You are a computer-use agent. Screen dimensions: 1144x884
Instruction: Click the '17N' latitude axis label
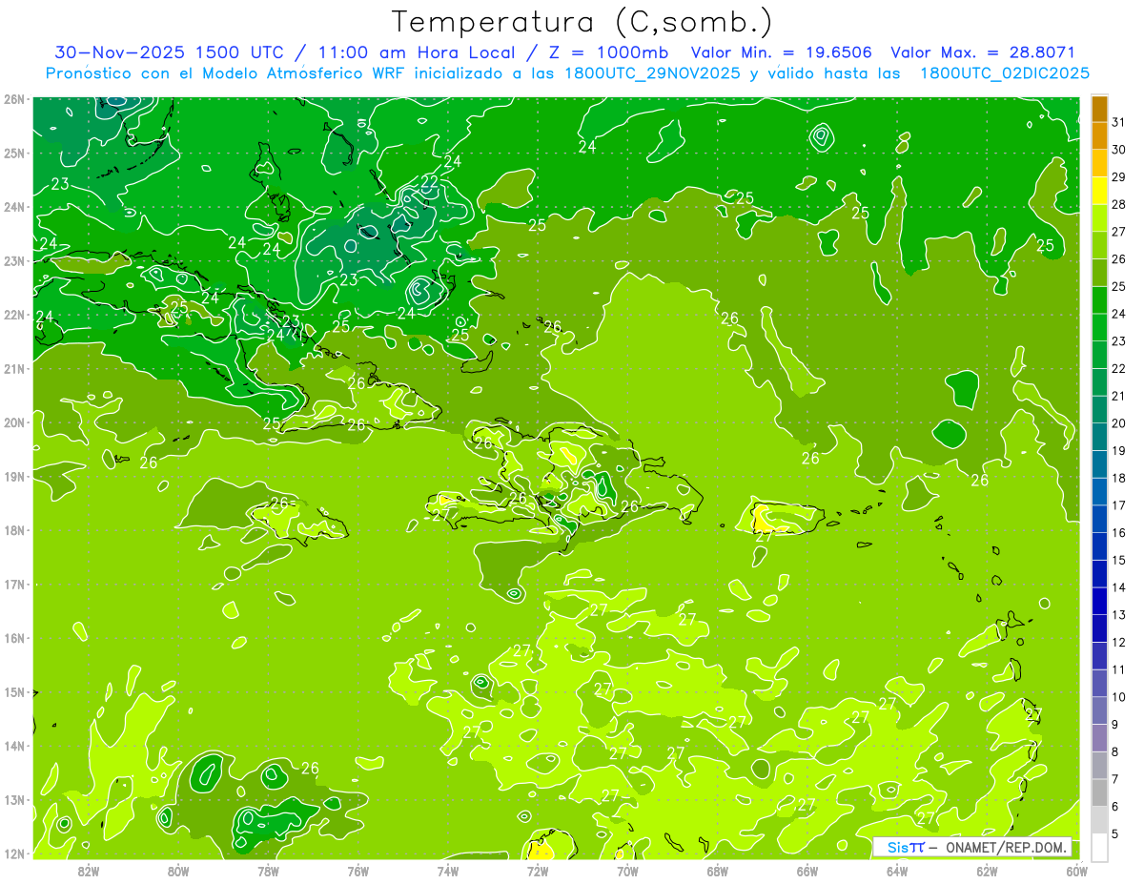pyautogui.click(x=13, y=585)
